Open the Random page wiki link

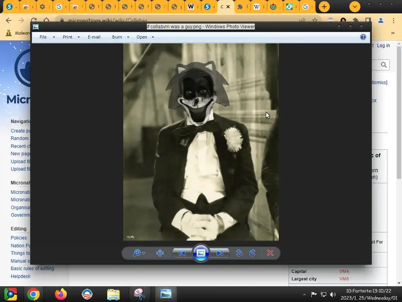[20, 138]
